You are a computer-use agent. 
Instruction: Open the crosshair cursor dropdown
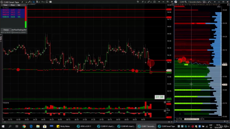[43, 2]
